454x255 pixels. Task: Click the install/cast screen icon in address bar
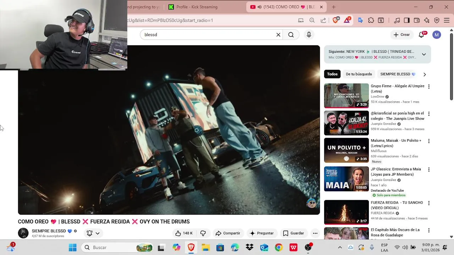click(x=301, y=20)
